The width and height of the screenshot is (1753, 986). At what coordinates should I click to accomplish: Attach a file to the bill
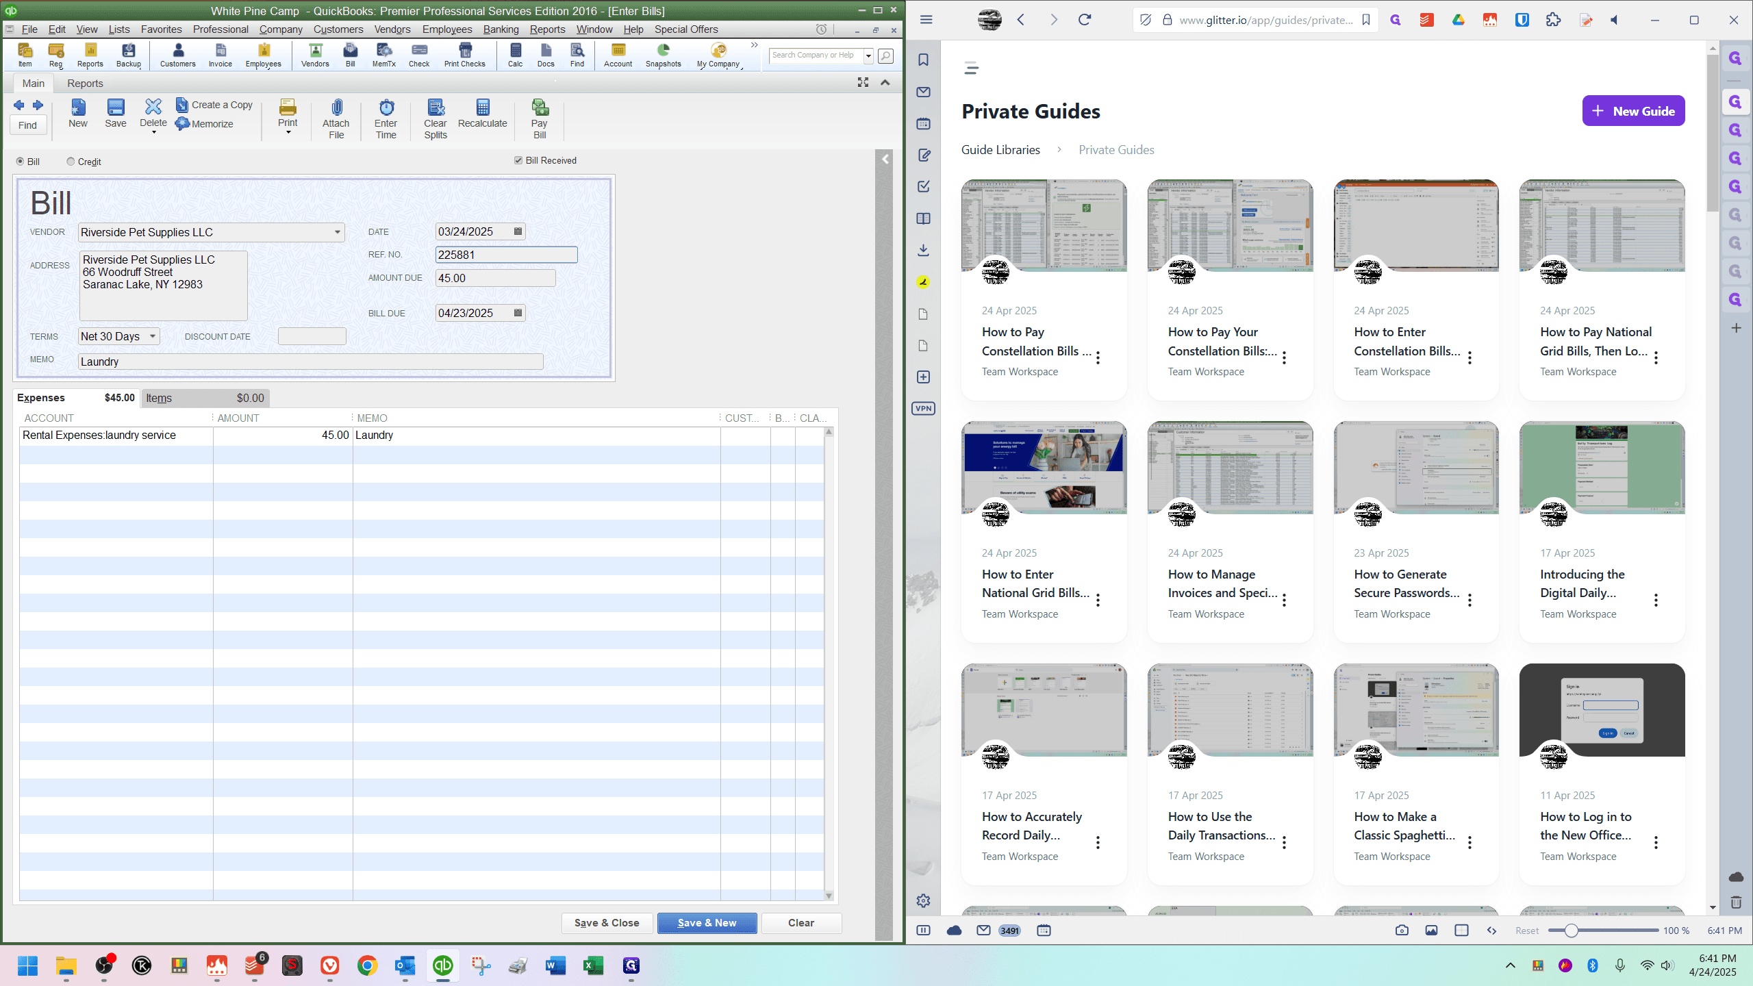point(336,119)
